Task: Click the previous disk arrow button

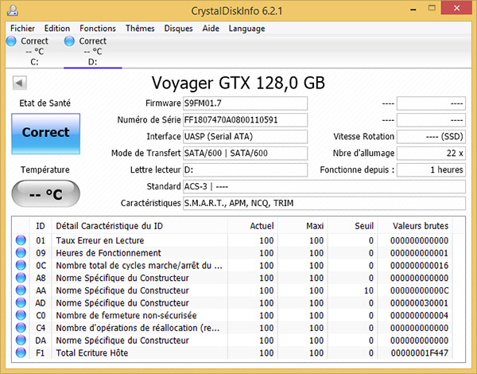Action: point(19,83)
